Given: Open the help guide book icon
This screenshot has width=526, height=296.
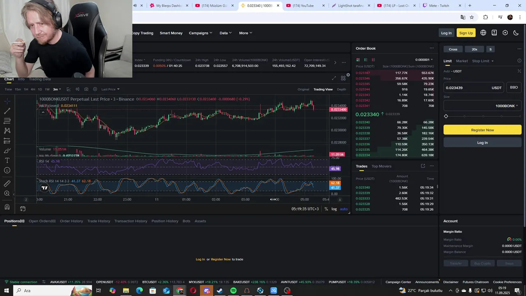Looking at the screenshot, I should coord(494,33).
